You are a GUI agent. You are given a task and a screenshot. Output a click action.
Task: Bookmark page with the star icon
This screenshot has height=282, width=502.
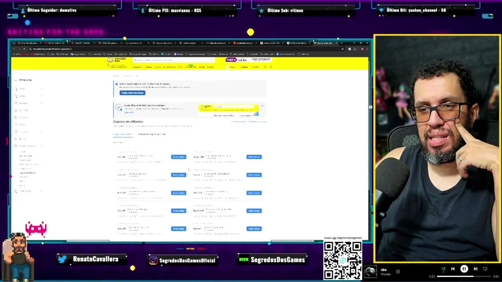342,49
